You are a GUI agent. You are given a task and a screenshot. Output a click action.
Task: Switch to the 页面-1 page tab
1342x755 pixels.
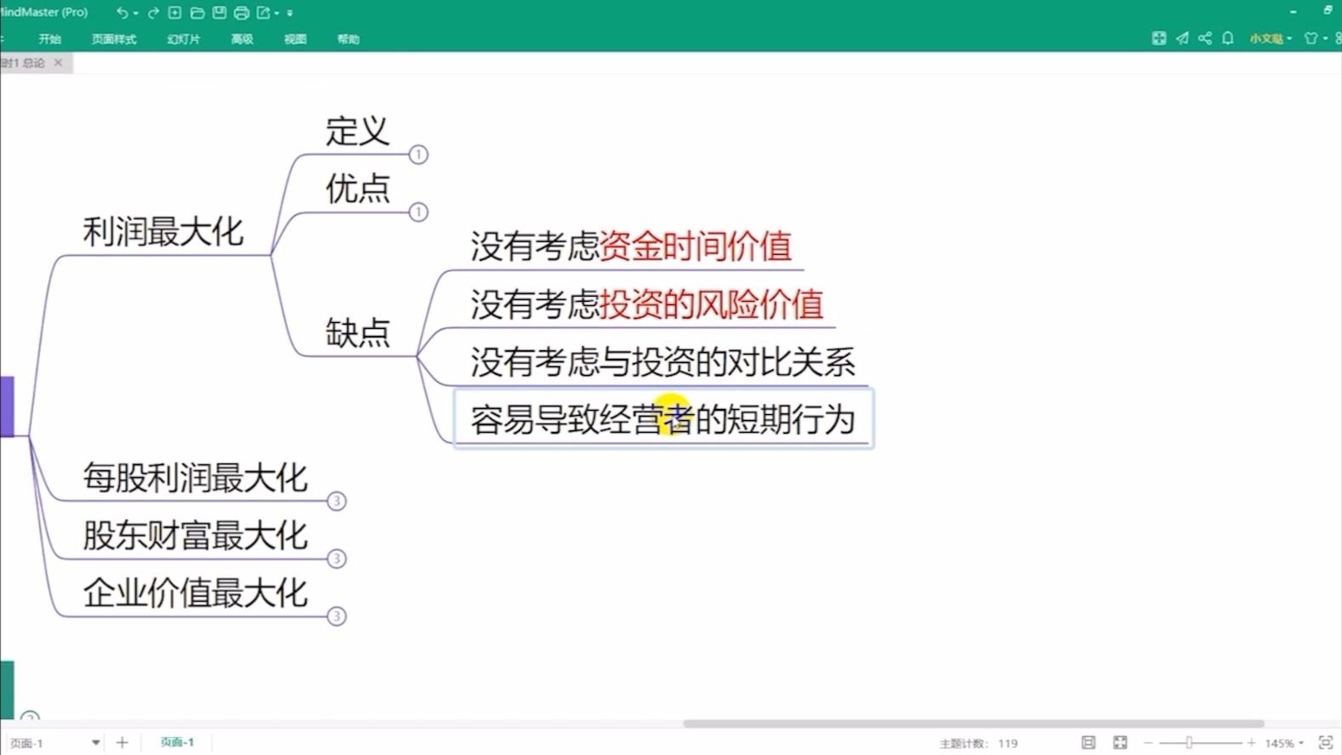click(x=177, y=742)
